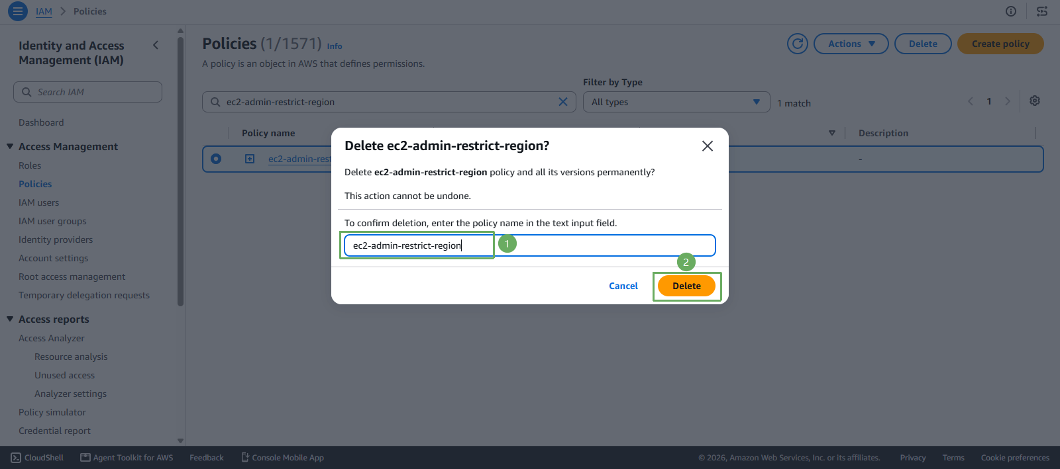Click the sidebar scroll-up arrow
This screenshot has width=1060, height=469.
click(180, 31)
